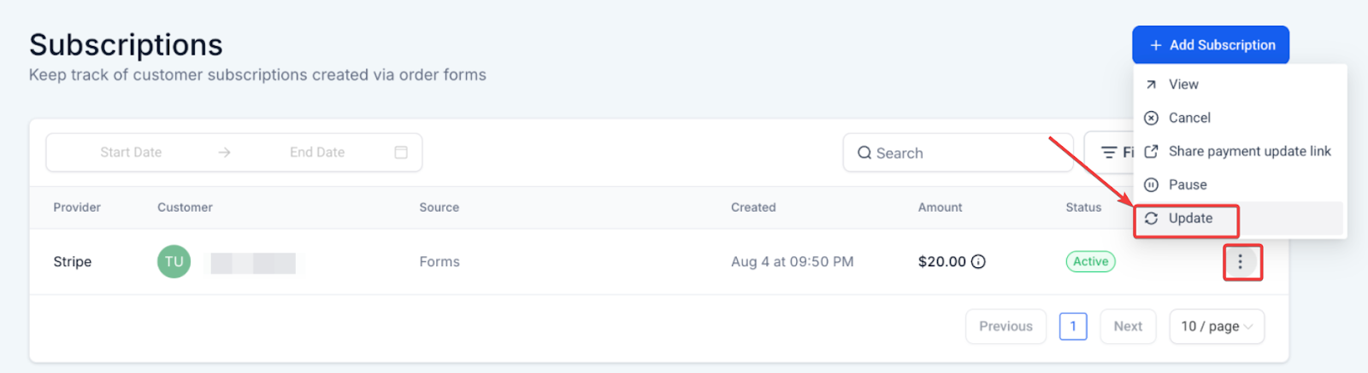Click the filter lines icon
This screenshot has width=1368, height=373.
(1109, 153)
